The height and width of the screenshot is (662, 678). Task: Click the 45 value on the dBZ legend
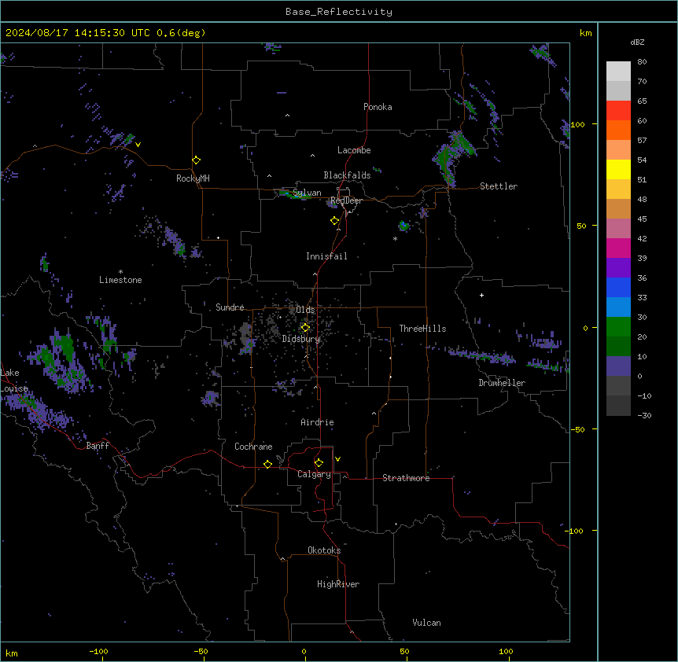point(642,219)
